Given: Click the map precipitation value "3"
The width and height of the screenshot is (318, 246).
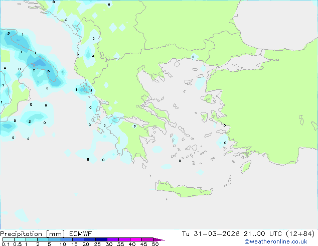Looking at the screenshot, I should click(x=9, y=34).
